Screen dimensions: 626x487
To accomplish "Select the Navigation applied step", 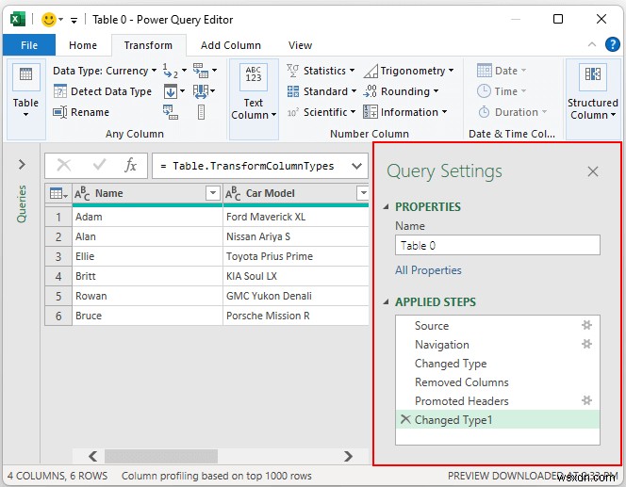I will [x=498, y=344].
